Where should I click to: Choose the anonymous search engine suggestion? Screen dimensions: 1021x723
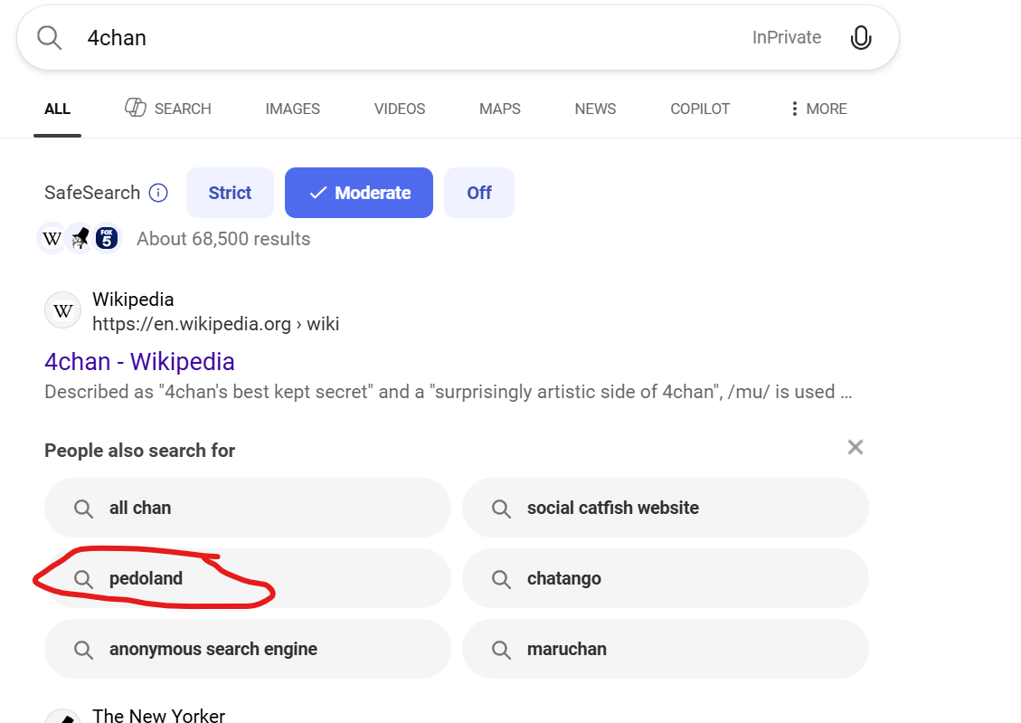tap(247, 650)
